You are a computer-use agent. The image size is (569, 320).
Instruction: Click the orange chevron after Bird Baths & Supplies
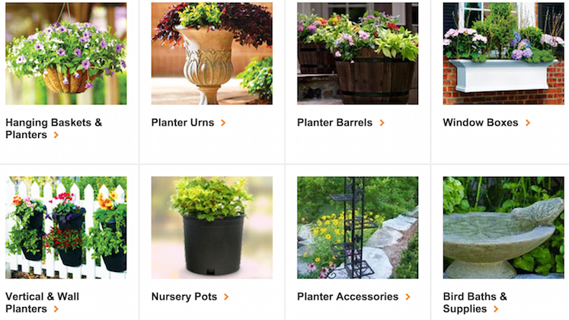[x=496, y=309]
